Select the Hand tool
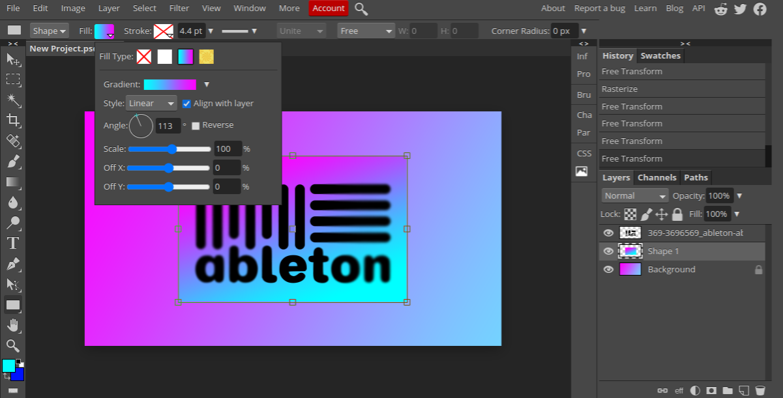 (12, 325)
